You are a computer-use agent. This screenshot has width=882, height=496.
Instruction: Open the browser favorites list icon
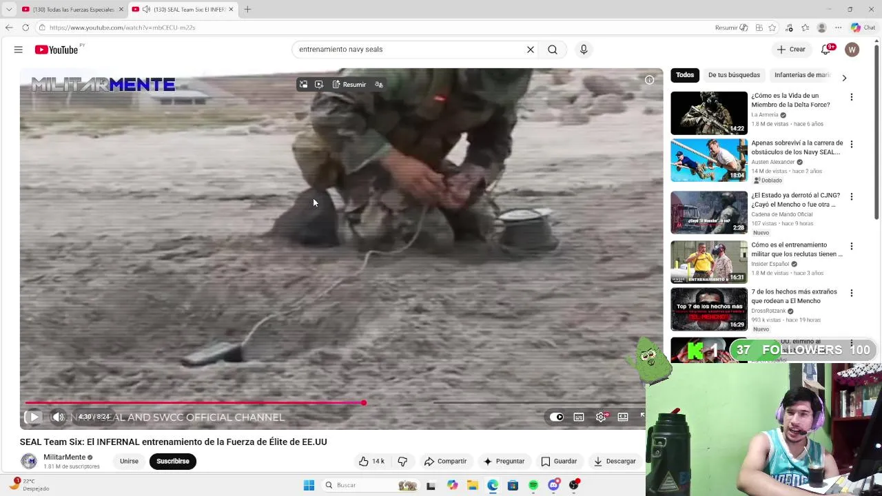pyautogui.click(x=806, y=28)
